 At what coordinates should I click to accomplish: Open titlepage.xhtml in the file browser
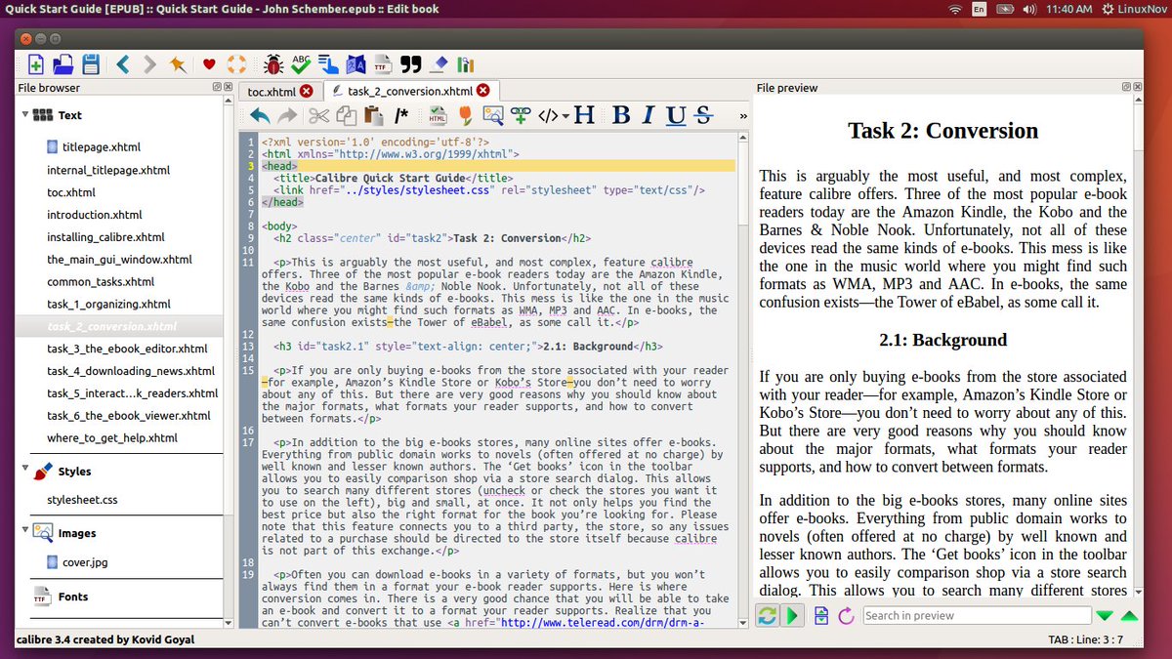coord(102,147)
